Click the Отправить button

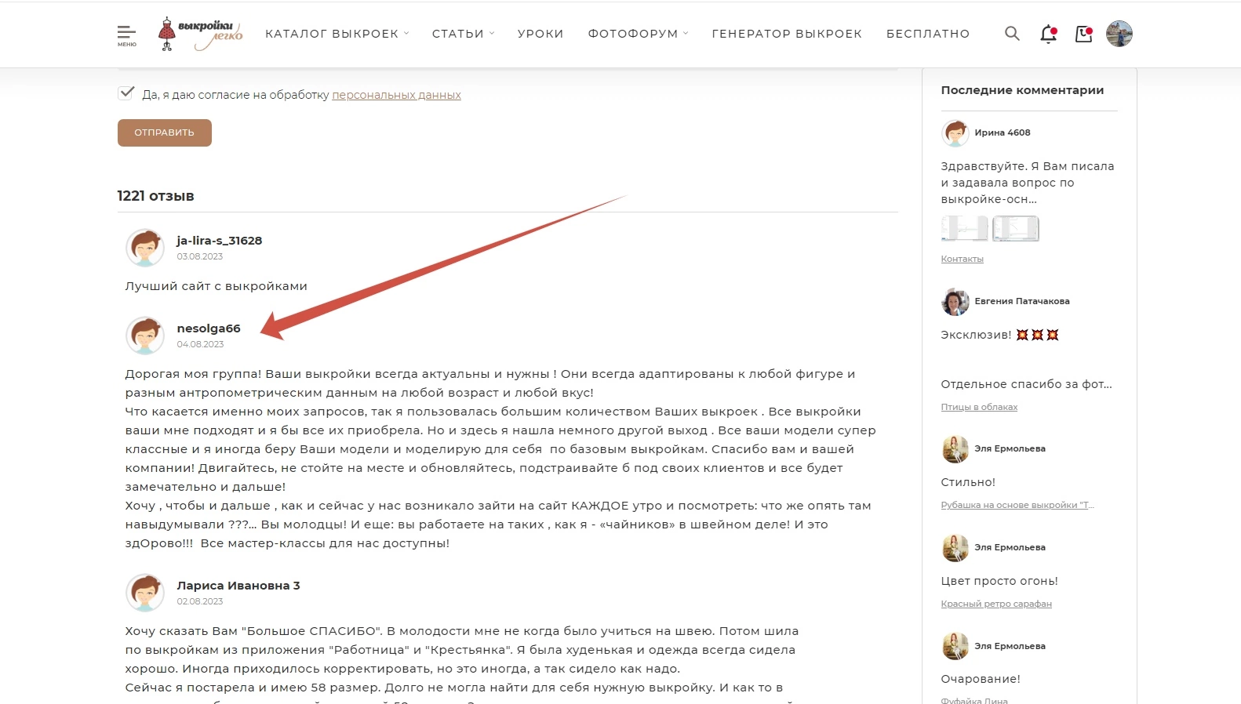165,132
